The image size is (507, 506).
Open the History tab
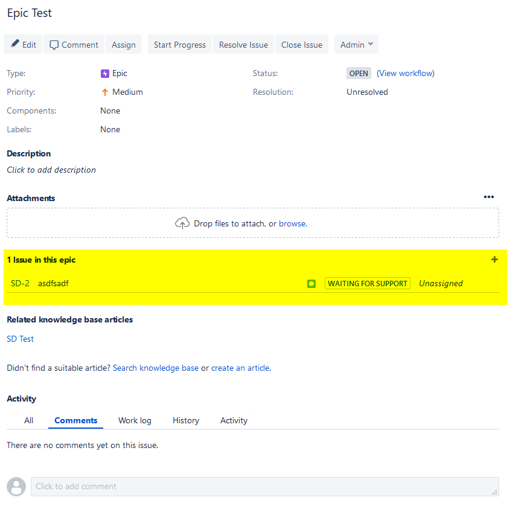point(186,420)
